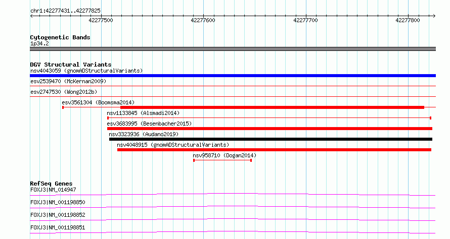Click the 42277700 ruler position label

click(x=305, y=20)
